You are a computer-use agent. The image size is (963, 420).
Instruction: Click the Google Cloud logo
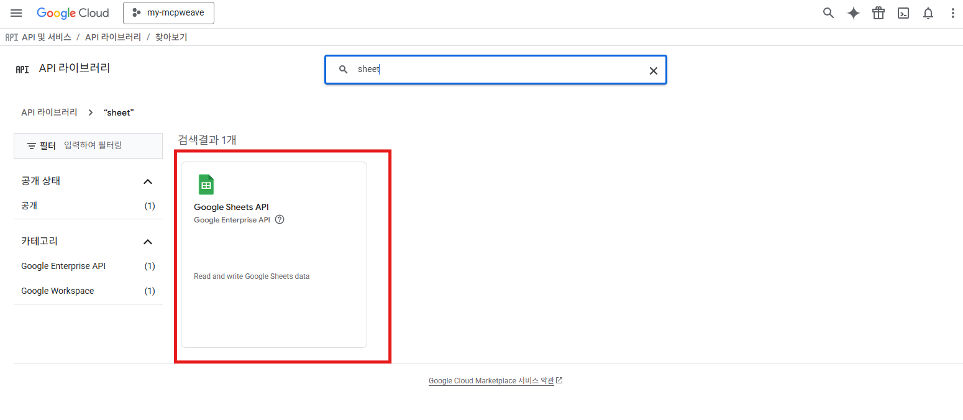(x=73, y=13)
